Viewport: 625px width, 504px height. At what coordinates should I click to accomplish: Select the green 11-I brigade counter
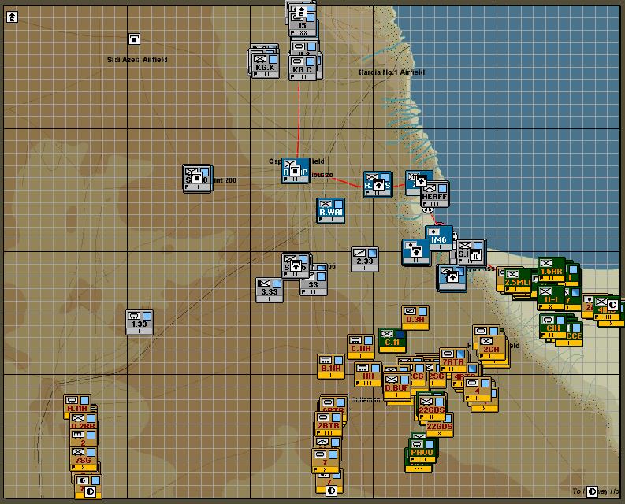551,298
